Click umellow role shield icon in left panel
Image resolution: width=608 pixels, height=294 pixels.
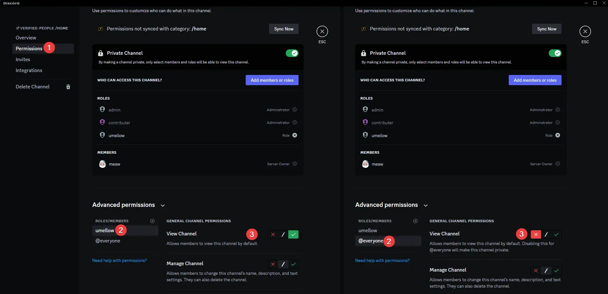[x=102, y=135]
